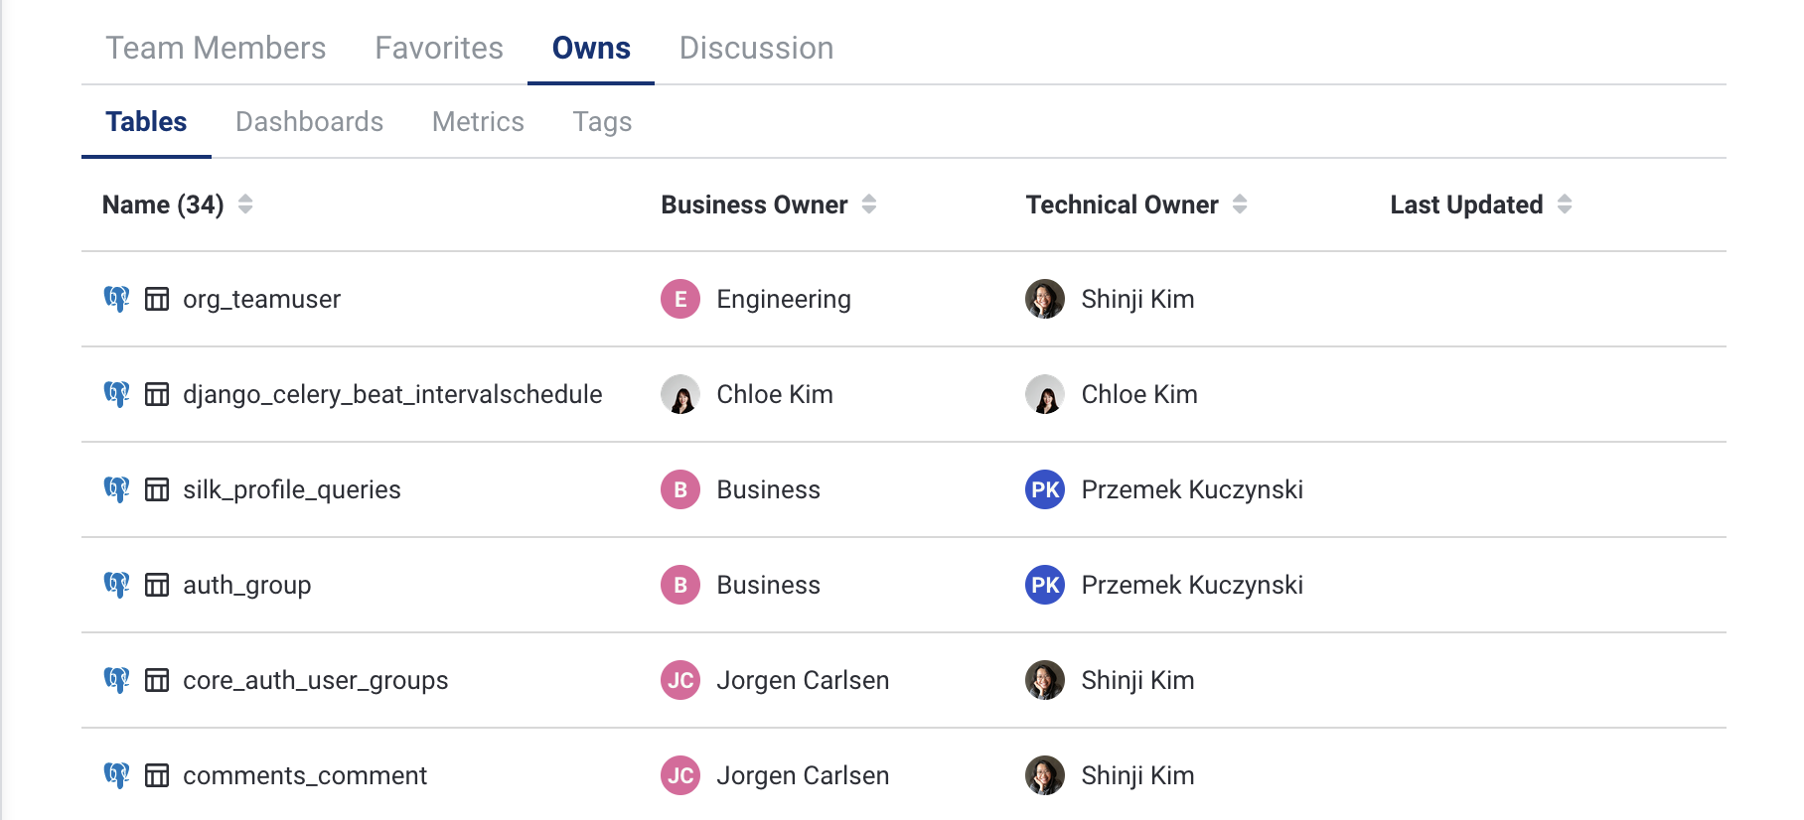Screen dimensions: 1804x820
Task: Click the PostgreSQL icon beside org_teamuser
Action: coord(116,299)
